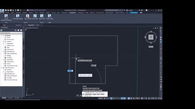Select Corridors under Drawing2 in tree
The width and height of the screenshot is (195, 109).
(9, 58)
